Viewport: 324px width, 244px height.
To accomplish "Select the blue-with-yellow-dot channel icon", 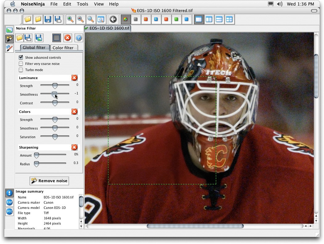I will 156,19.
